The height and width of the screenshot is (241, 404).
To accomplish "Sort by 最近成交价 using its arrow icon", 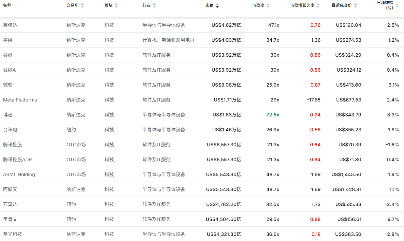I will click(361, 5).
